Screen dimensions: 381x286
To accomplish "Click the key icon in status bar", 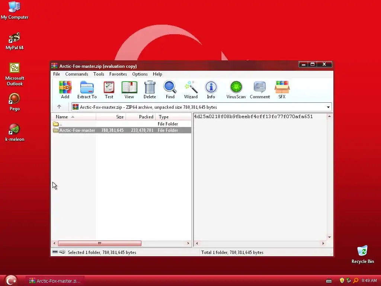I will point(62,252).
